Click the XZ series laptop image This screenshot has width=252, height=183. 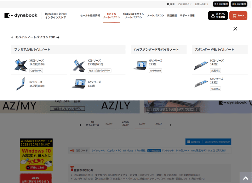[x=79, y=65]
